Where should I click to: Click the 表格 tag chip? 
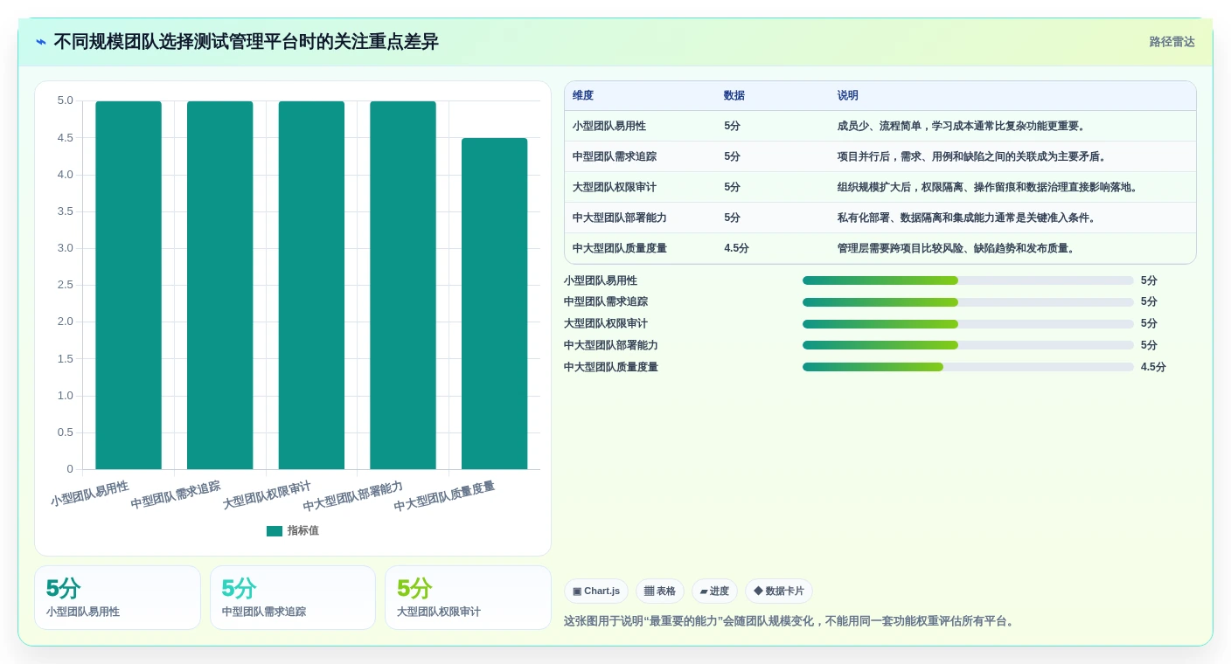[x=660, y=591]
